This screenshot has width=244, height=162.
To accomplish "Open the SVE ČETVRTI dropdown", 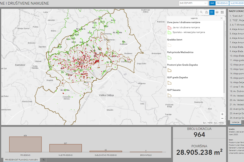I will coord(193,3).
